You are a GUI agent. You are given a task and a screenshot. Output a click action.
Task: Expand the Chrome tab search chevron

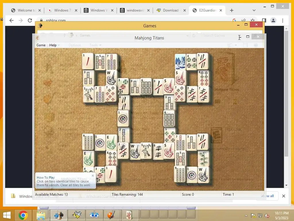pos(254,10)
